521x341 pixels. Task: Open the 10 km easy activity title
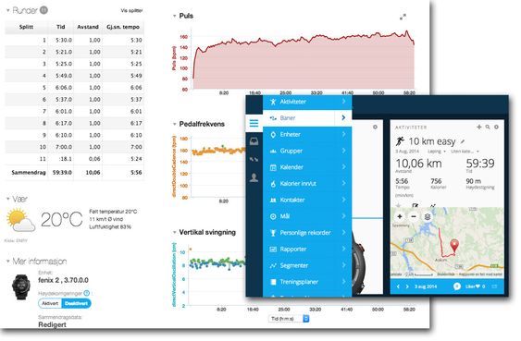(431, 141)
